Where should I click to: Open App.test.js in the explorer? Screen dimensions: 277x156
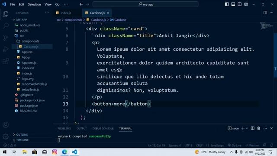(29, 62)
